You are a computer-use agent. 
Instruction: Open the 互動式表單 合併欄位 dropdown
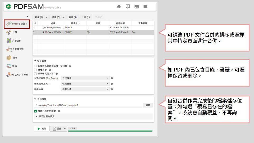(85, 78)
